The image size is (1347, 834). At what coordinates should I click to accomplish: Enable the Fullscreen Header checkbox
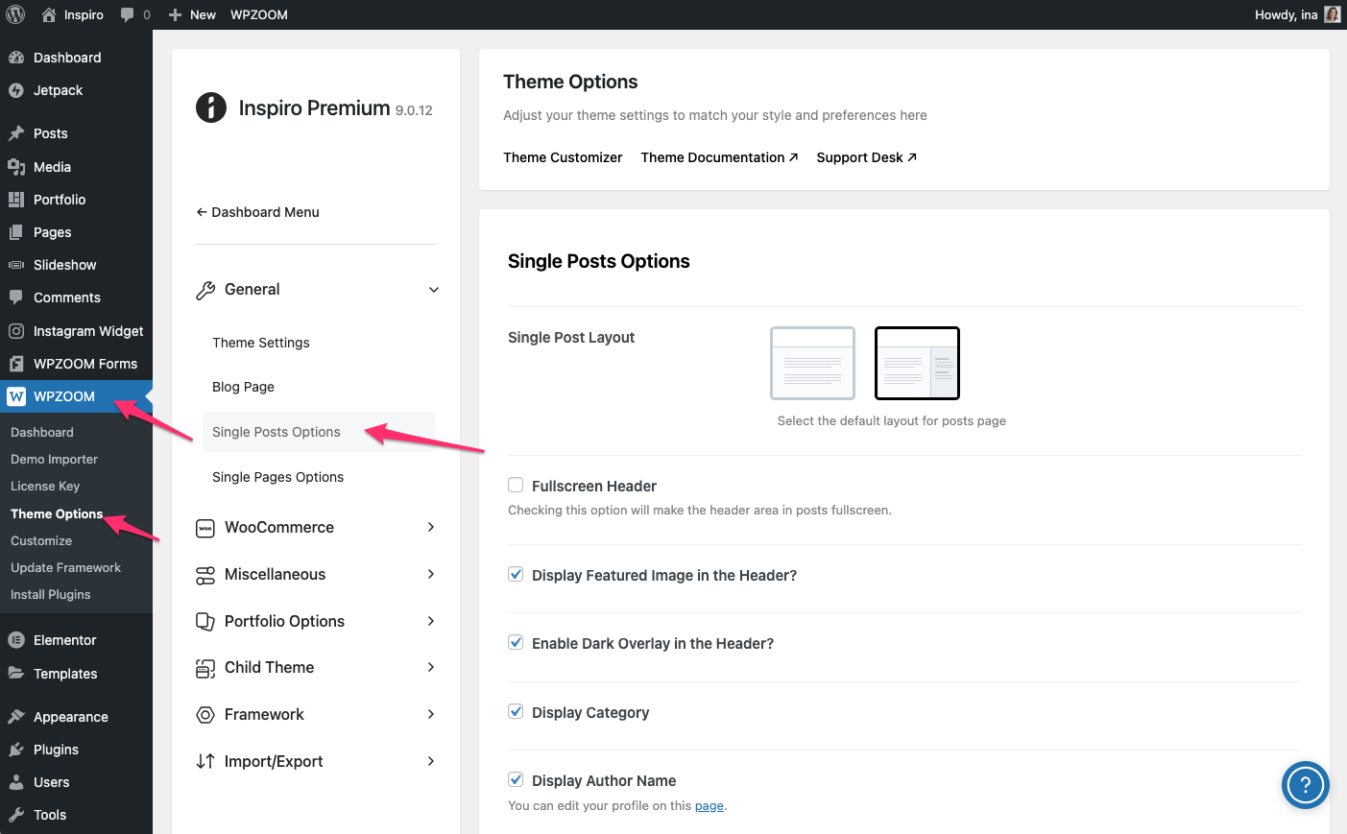pos(516,486)
